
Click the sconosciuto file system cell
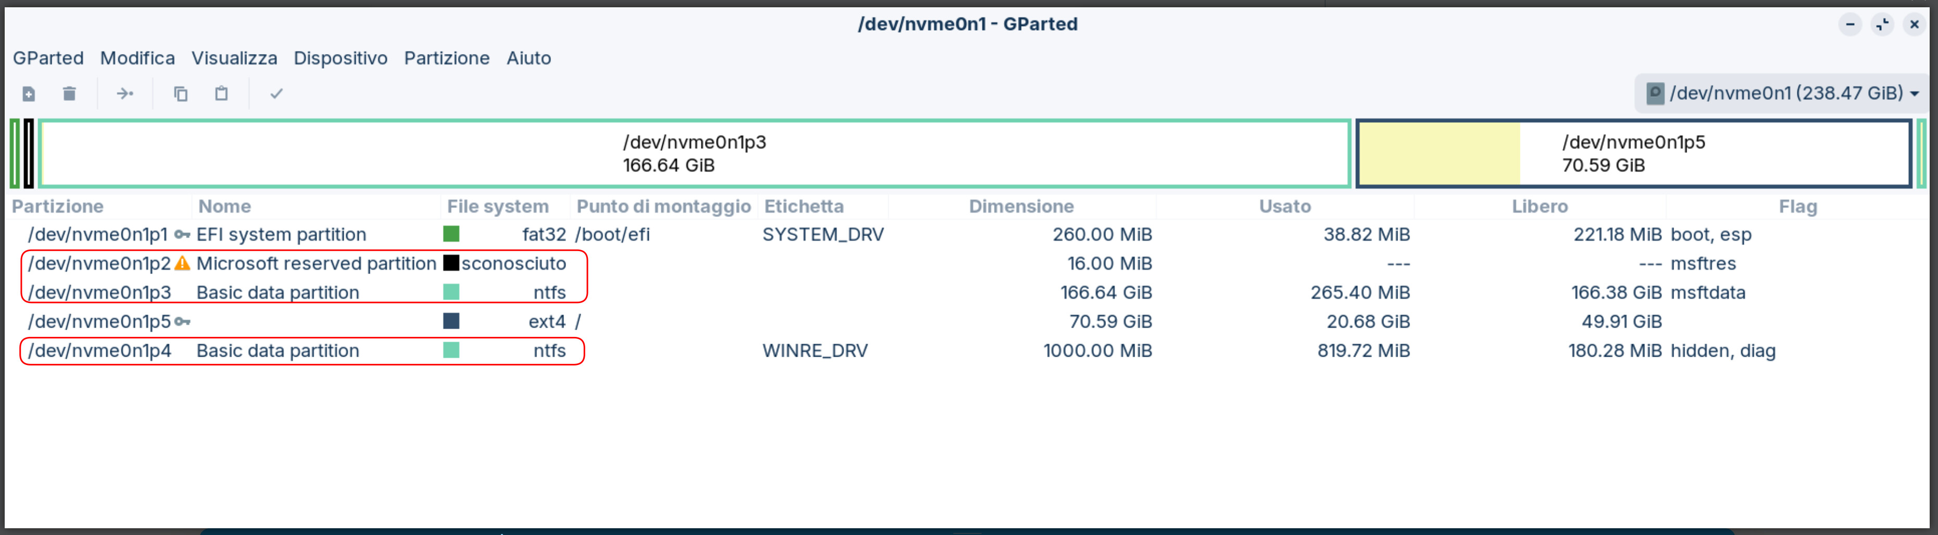point(514,263)
